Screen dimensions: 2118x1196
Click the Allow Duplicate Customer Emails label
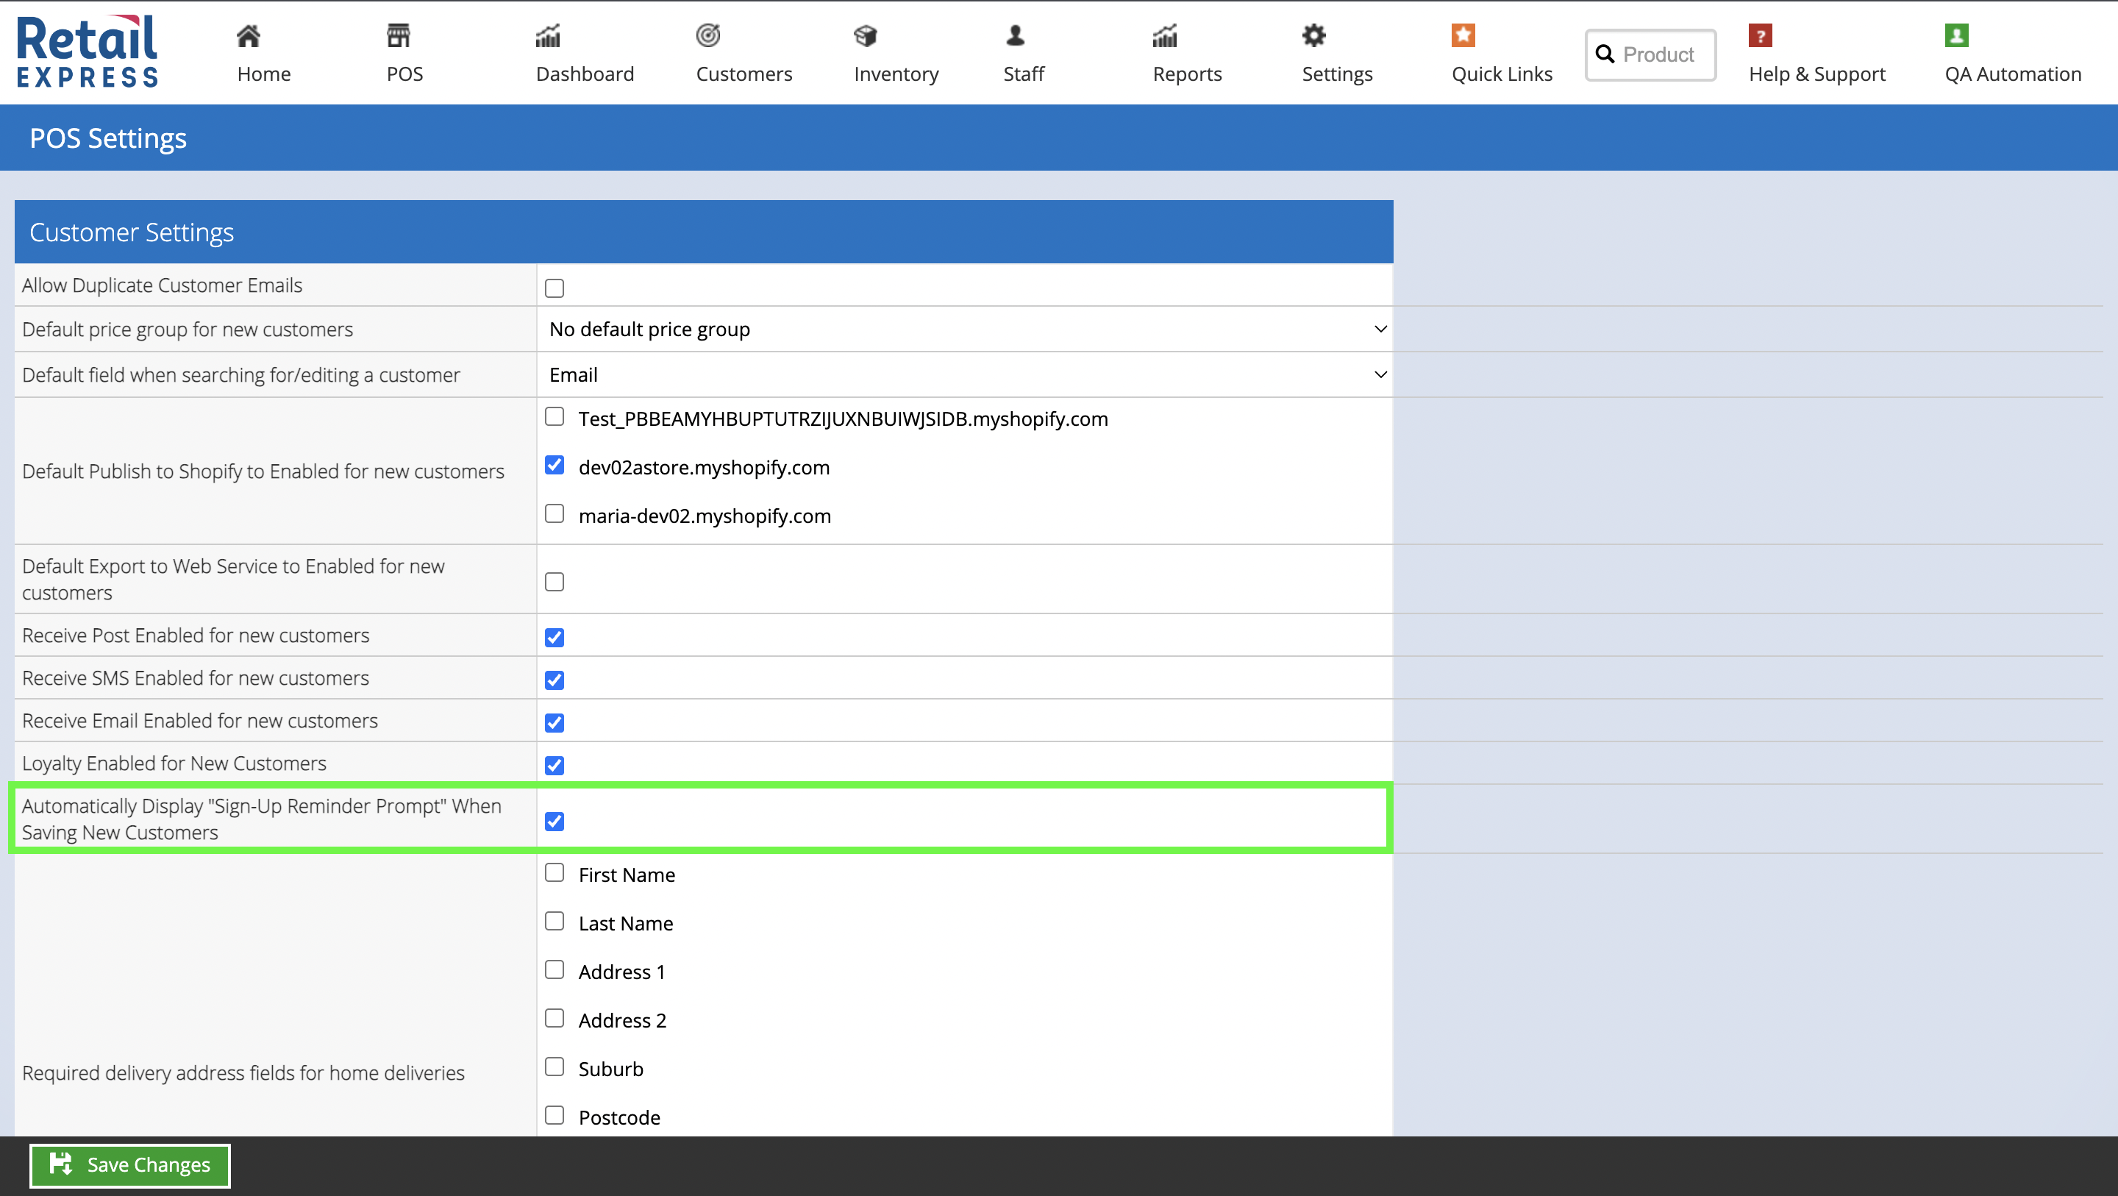click(162, 285)
